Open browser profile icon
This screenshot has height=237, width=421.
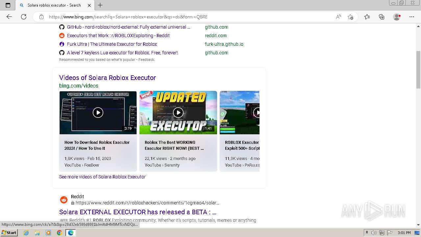click(397, 17)
